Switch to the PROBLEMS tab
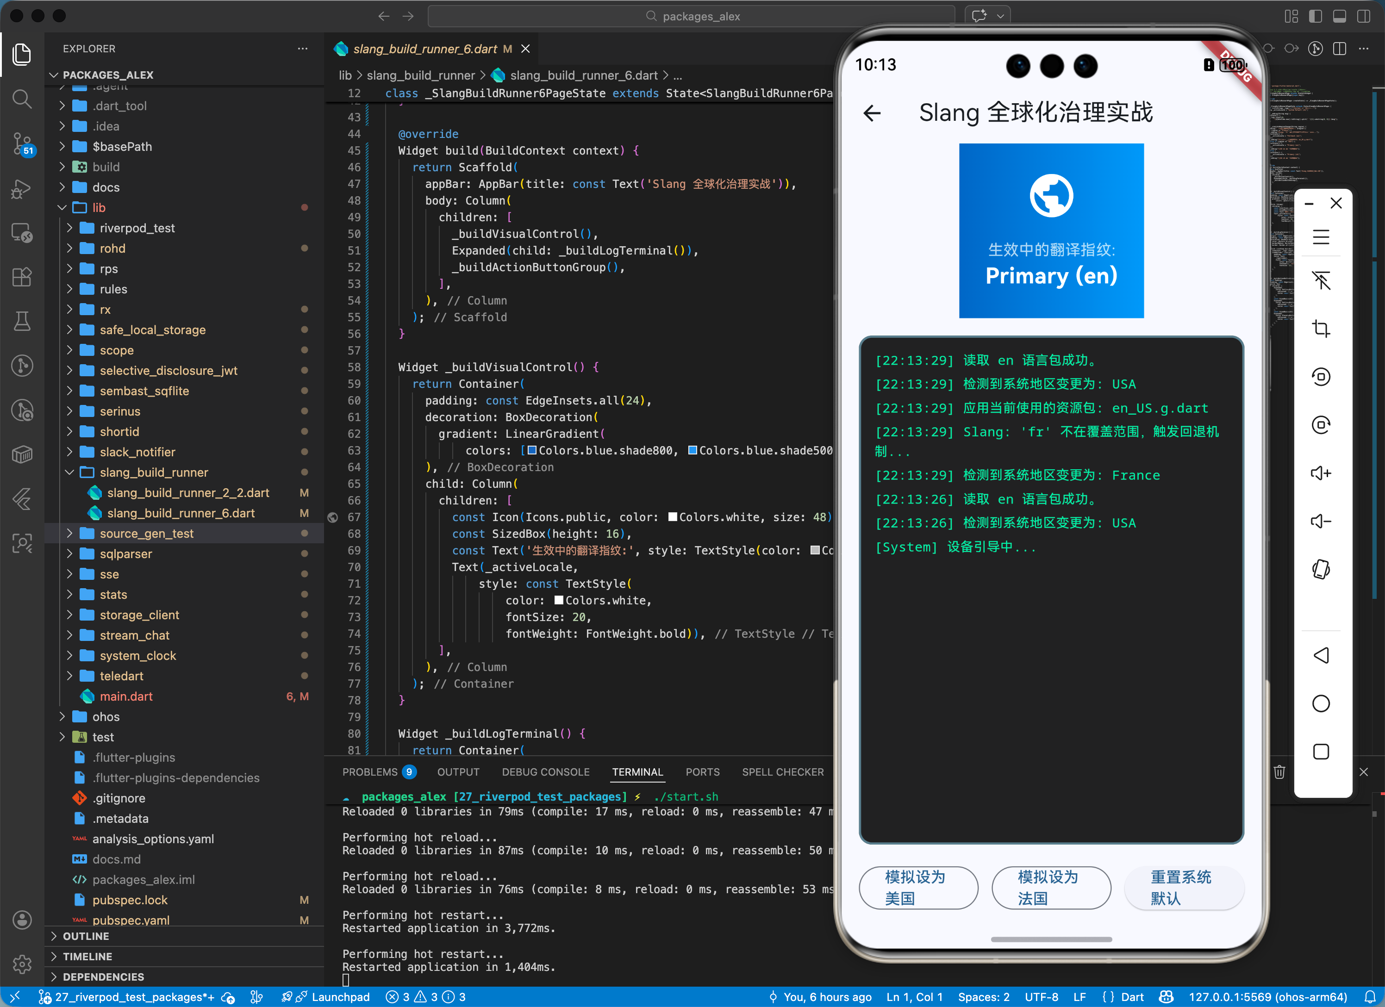Viewport: 1385px width, 1007px height. [x=369, y=772]
